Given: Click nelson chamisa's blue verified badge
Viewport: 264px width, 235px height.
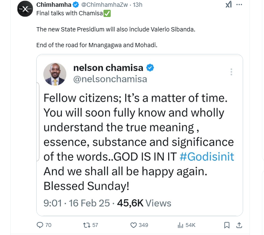Looking at the screenshot, I should pos(150,68).
